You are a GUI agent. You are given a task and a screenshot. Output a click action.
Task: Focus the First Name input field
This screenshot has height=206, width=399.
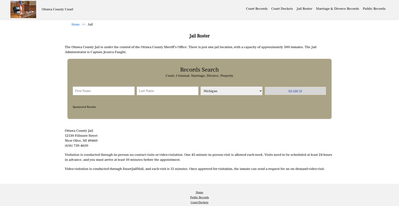[x=103, y=91]
